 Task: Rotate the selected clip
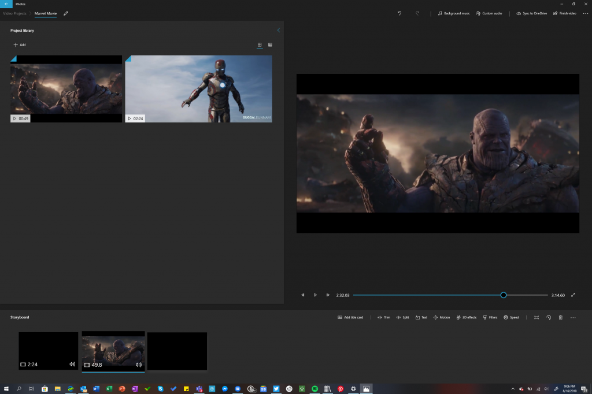pos(549,317)
